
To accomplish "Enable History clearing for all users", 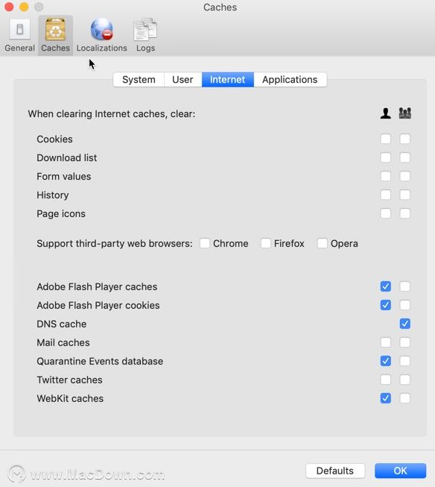I will click(405, 195).
